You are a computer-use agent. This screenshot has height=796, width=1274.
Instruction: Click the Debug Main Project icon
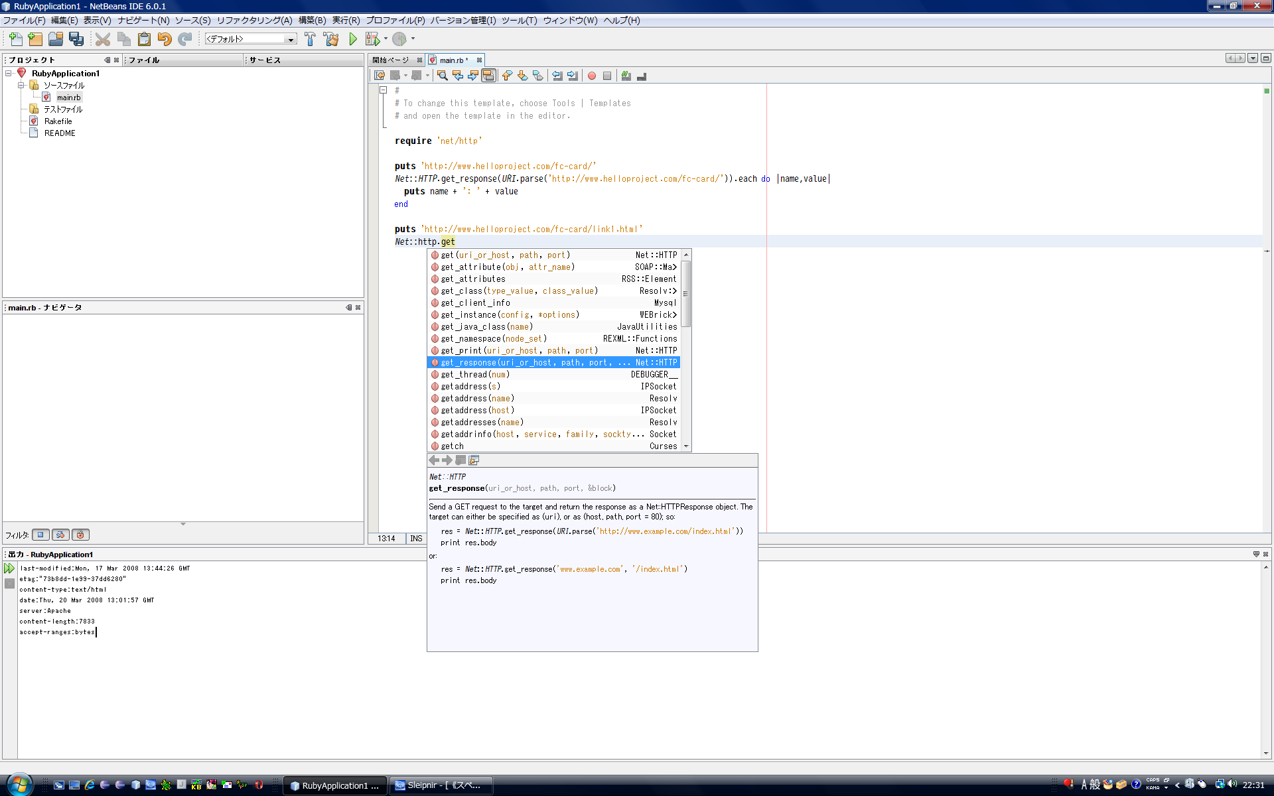point(373,39)
